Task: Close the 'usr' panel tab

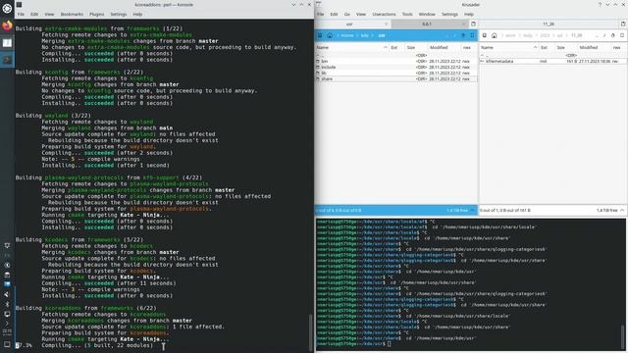Action: (386, 24)
